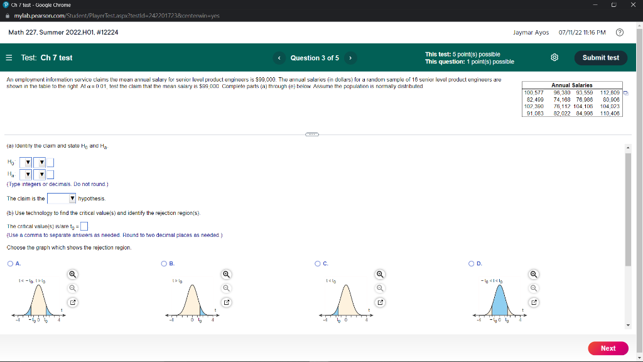Click the question pane scroll up arrow

coord(628,147)
